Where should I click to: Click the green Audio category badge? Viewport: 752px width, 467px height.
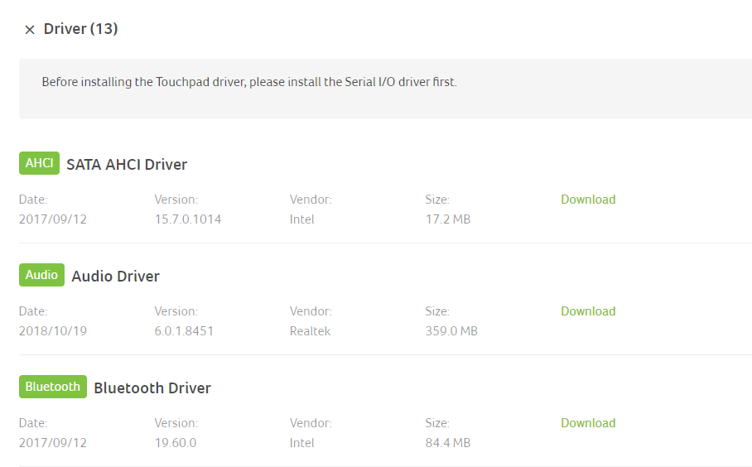point(41,275)
